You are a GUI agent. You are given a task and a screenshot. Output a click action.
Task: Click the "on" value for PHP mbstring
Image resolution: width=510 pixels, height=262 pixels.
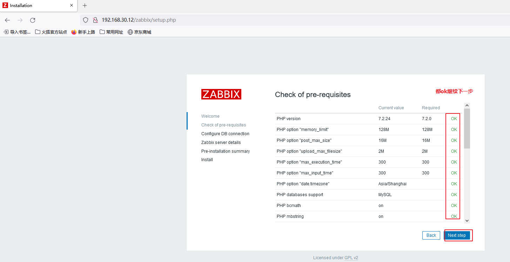[x=381, y=216]
